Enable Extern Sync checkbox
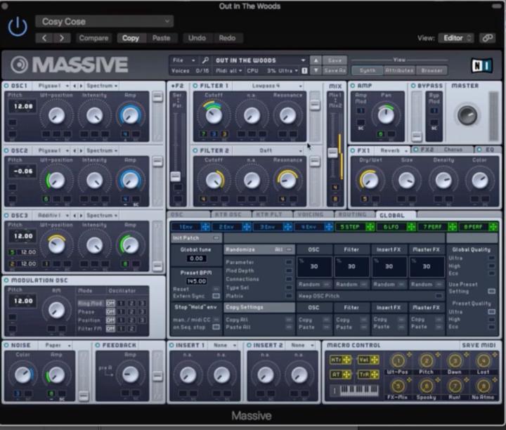The width and height of the screenshot is (506, 430). tap(216, 296)
